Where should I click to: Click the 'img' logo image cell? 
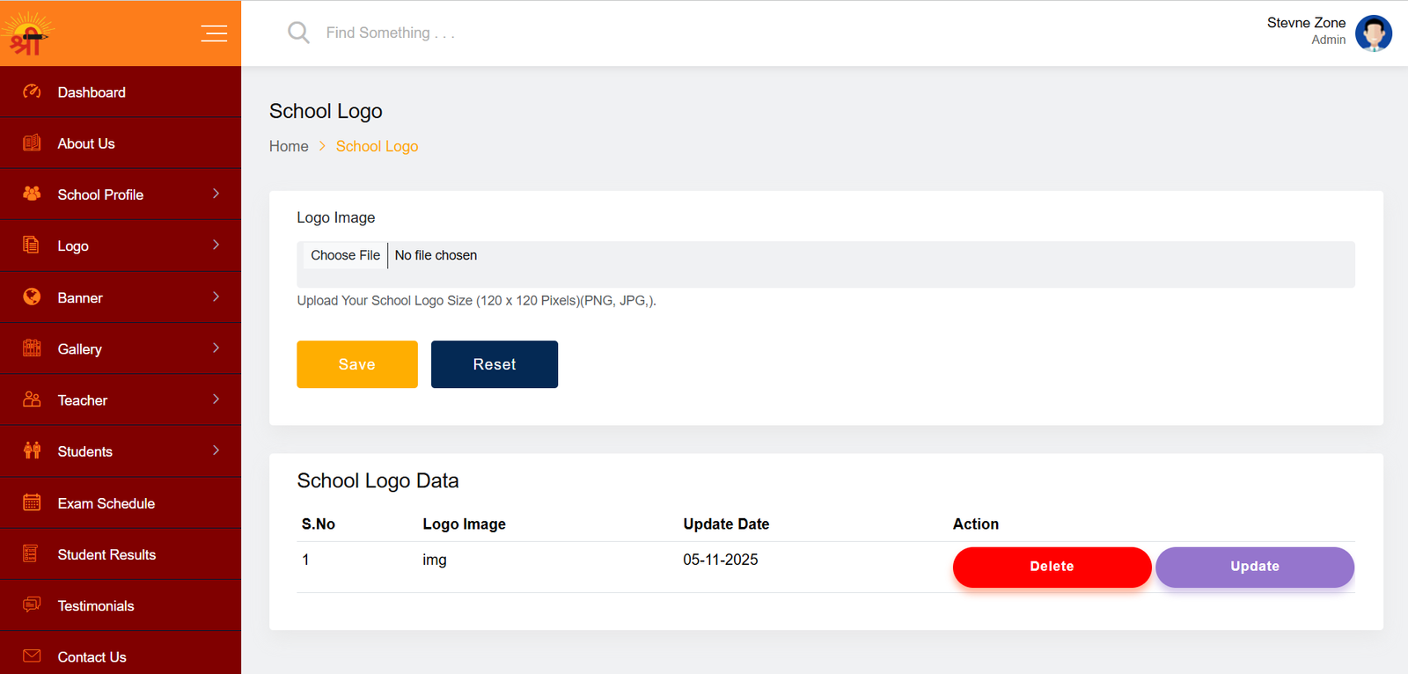[435, 560]
